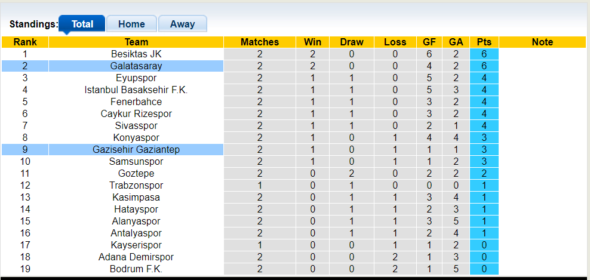
Task: Click the Eyupspor team name
Action: 136,78
